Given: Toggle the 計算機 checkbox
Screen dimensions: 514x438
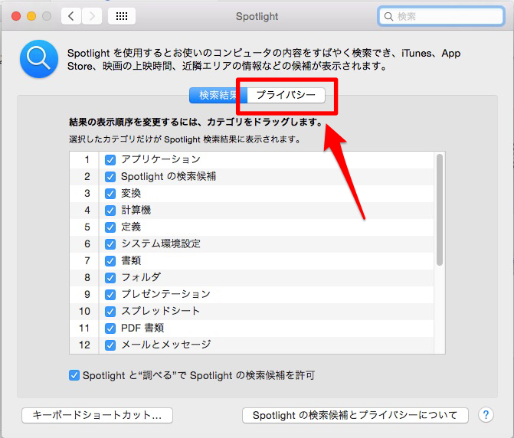Looking at the screenshot, I should coord(110,211).
